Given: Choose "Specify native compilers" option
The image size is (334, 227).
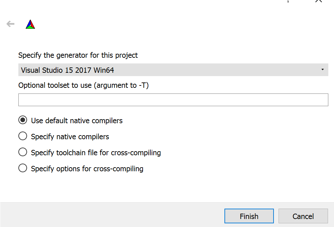Looking at the screenshot, I should coord(22,136).
